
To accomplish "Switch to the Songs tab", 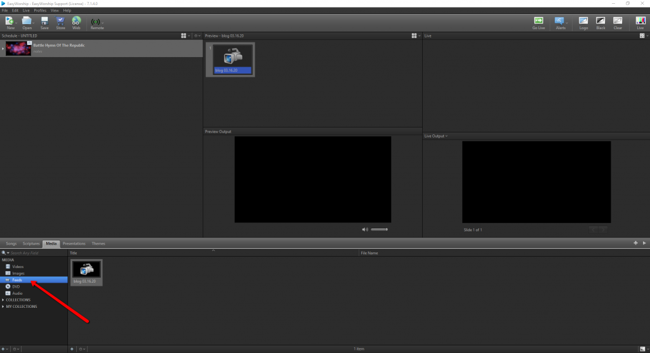I will (11, 244).
